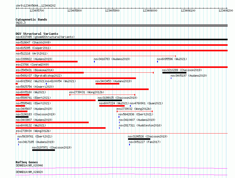Select the nsv518647 (Shaikh2009) variant label
Screen dimensions: 235x178
tap(33, 42)
